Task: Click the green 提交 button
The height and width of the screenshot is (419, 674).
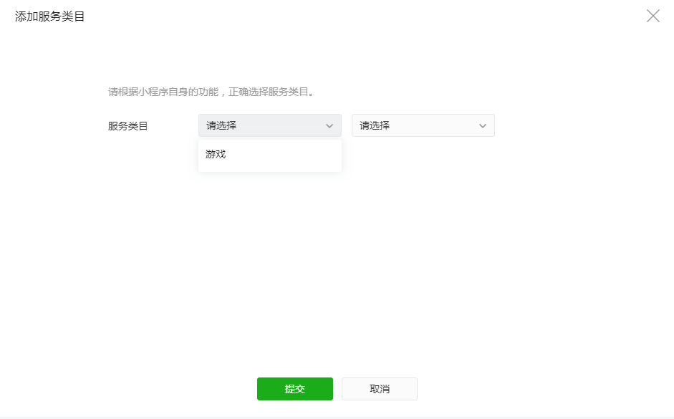Action: pyautogui.click(x=295, y=389)
